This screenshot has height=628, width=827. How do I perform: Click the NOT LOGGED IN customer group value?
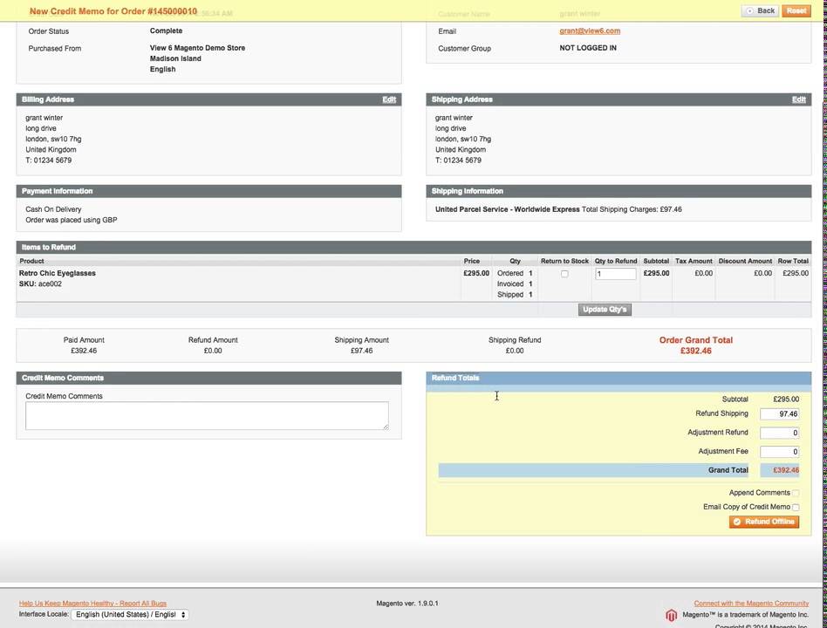pos(588,48)
